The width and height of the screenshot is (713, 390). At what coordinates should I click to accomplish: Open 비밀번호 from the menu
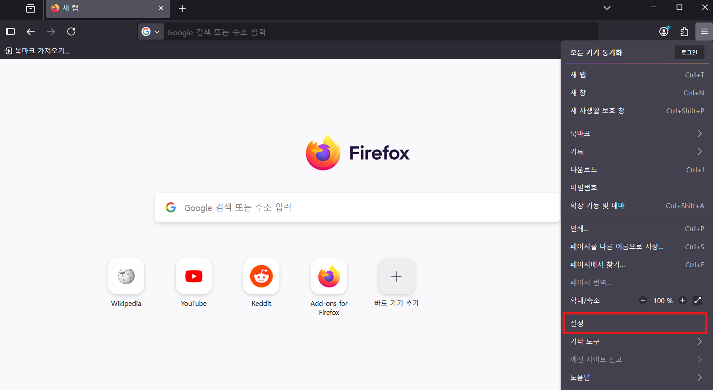coord(637,188)
